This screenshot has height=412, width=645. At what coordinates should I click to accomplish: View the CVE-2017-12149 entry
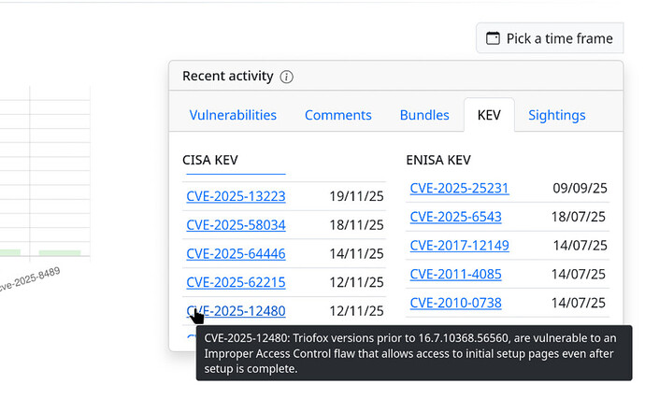click(x=459, y=246)
